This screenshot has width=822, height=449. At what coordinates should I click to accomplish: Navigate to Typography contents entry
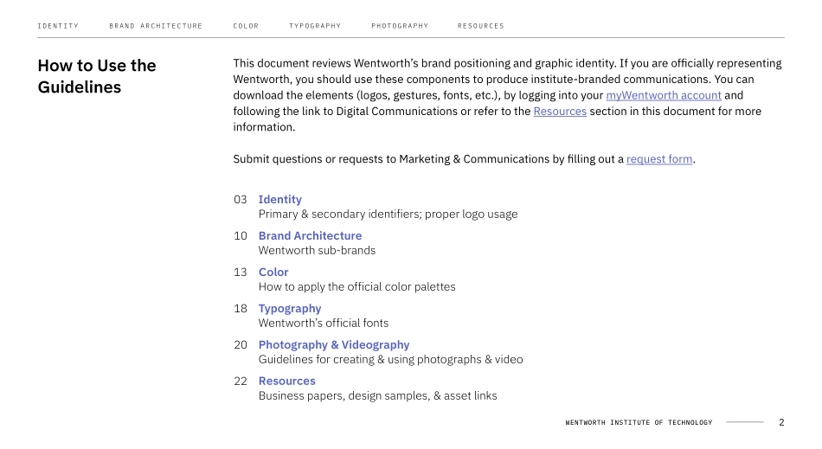290,309
